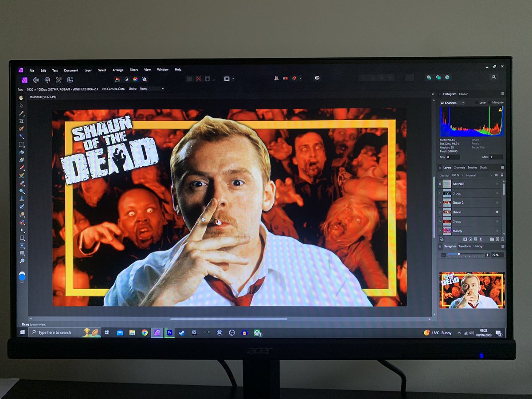Screen dimensions: 532x399
Task: Apply Auto Colours from toolbar
Action: point(135,79)
